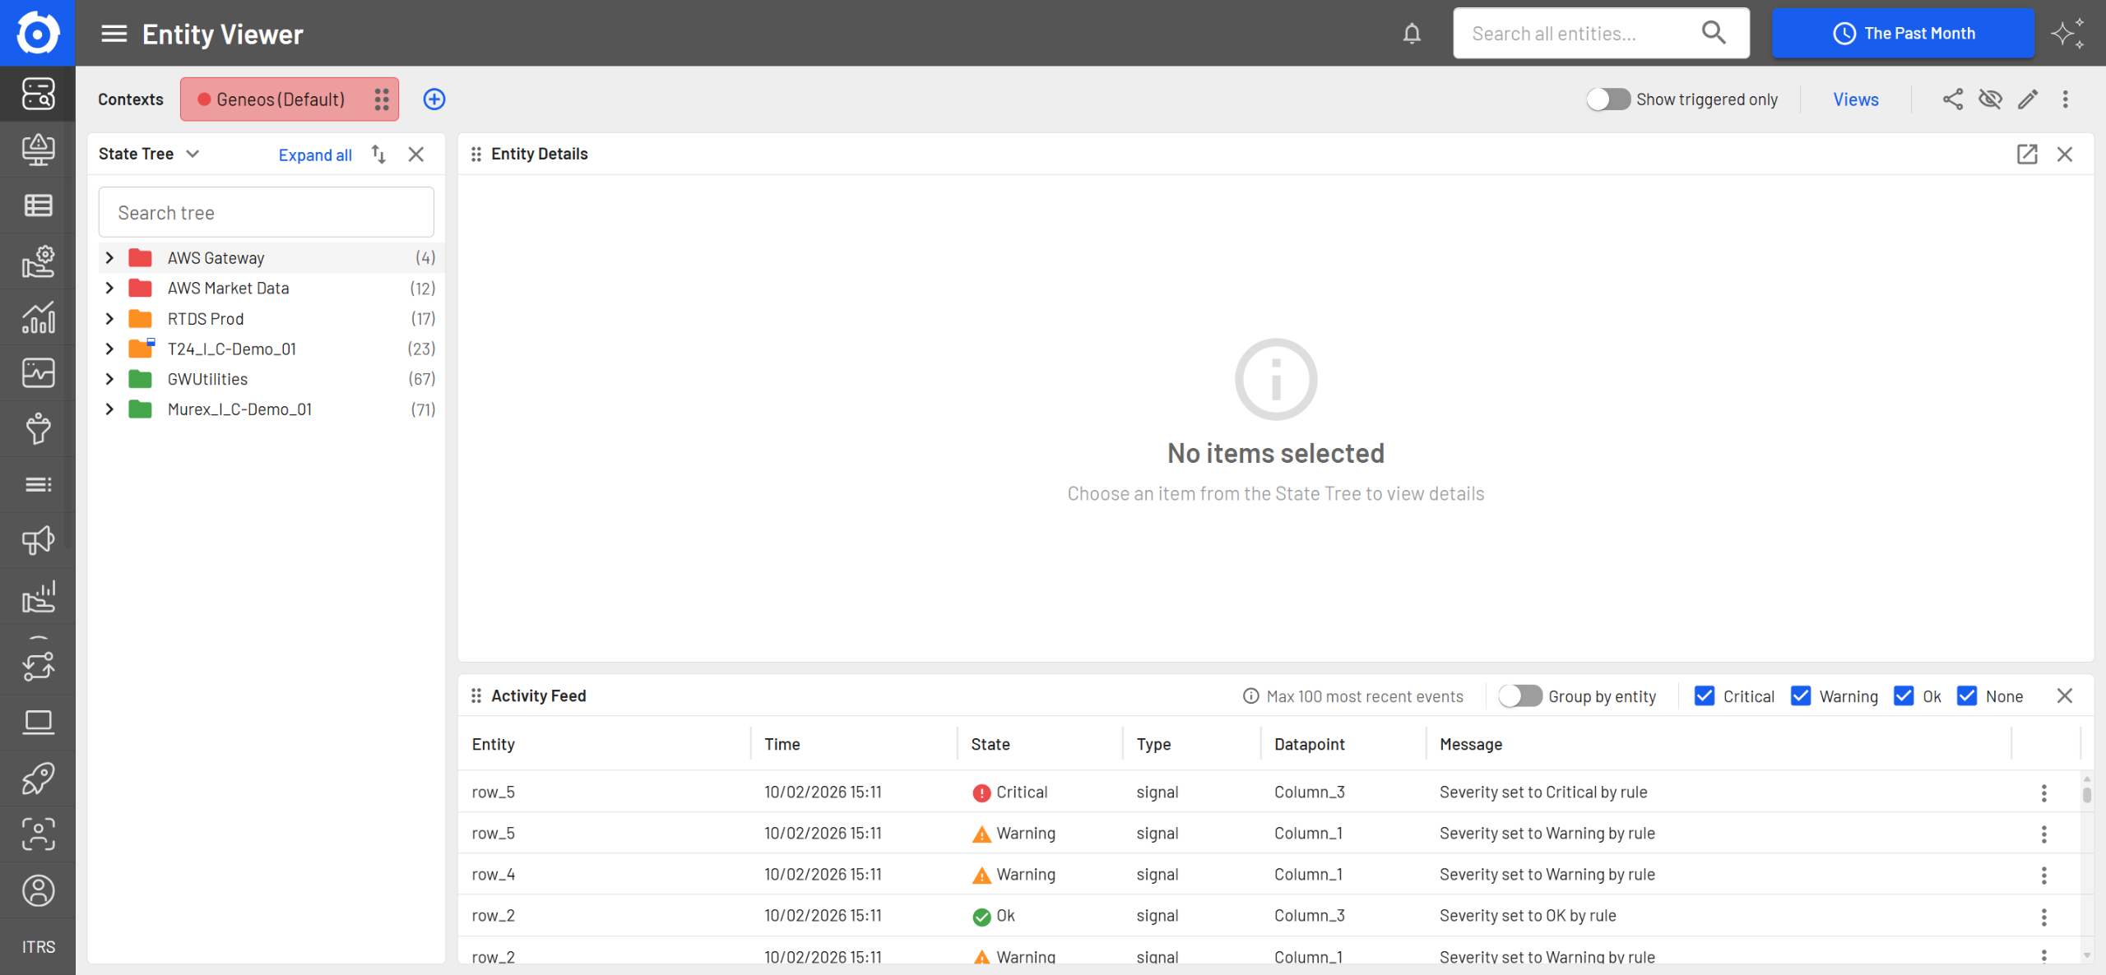Click the pencil edit icon
This screenshot has height=975, width=2106.
tap(2027, 99)
